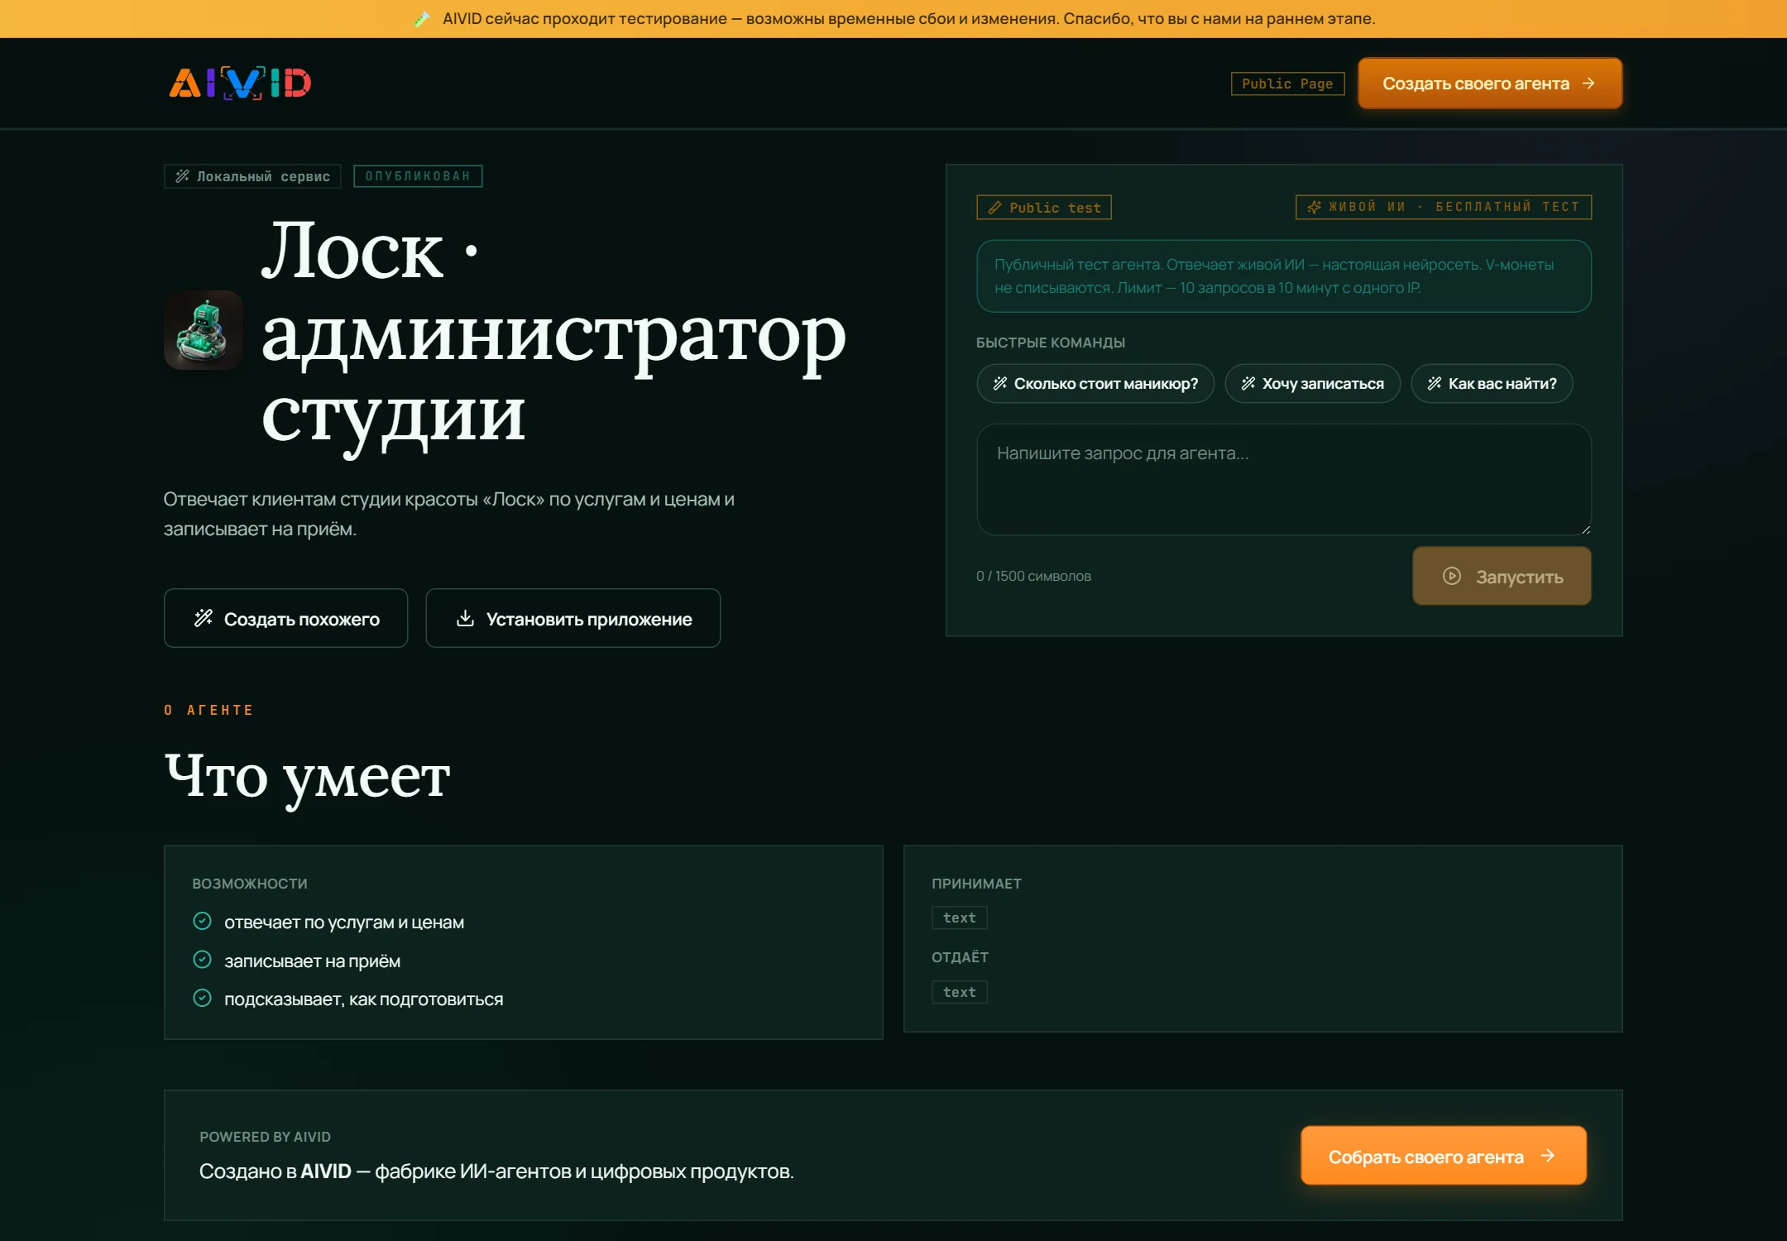Screen dimensions: 1787x1241
Task: Click Создать своего агента button in header
Action: pyautogui.click(x=1489, y=84)
